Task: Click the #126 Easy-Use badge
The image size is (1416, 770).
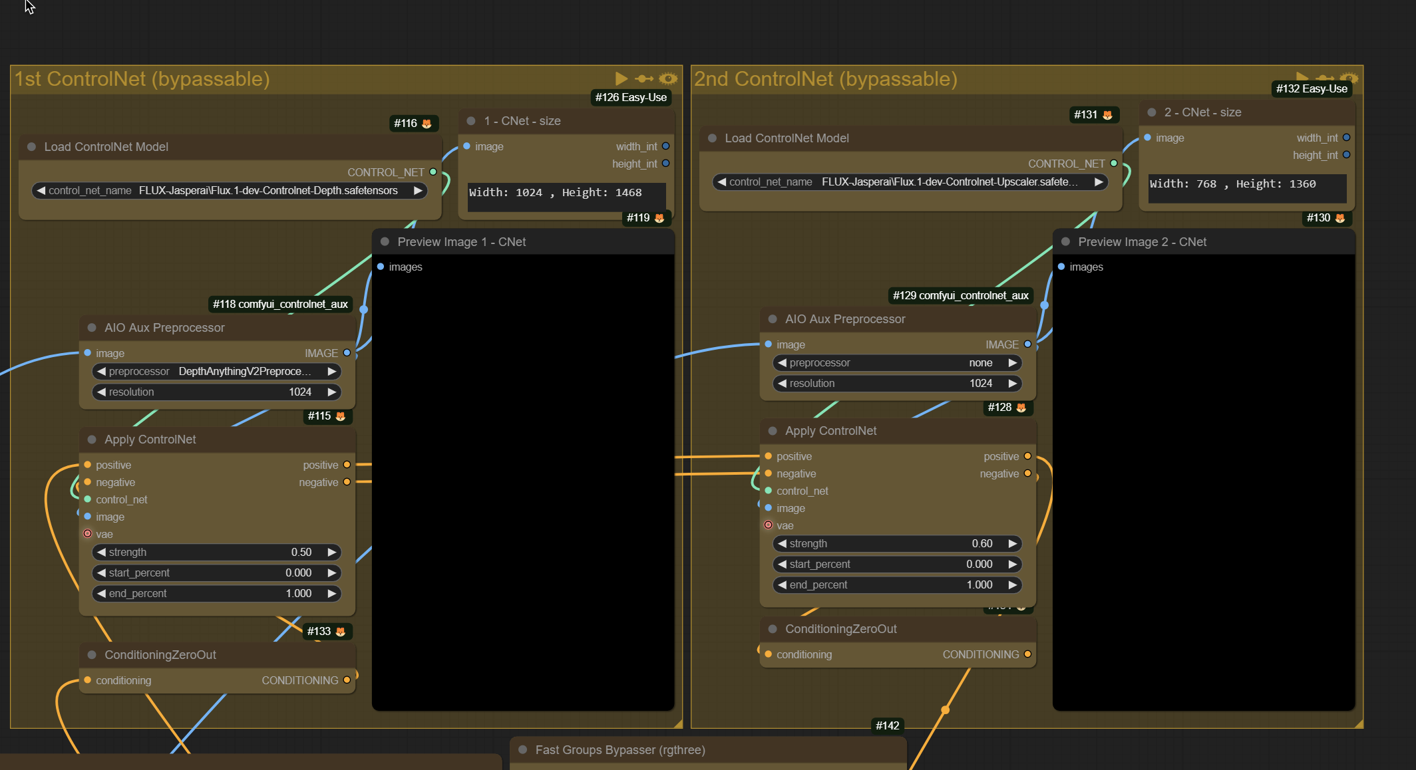Action: (630, 97)
